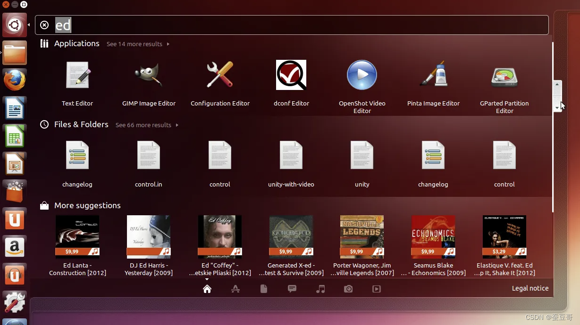Open the Legal notice link
This screenshot has width=580, height=325.
pos(530,288)
